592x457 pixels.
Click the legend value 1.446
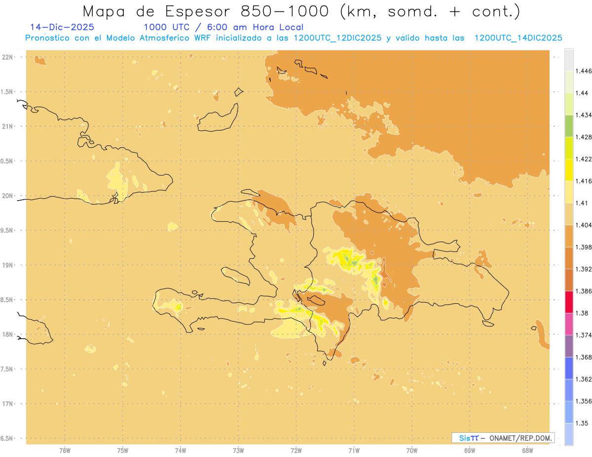(x=584, y=71)
